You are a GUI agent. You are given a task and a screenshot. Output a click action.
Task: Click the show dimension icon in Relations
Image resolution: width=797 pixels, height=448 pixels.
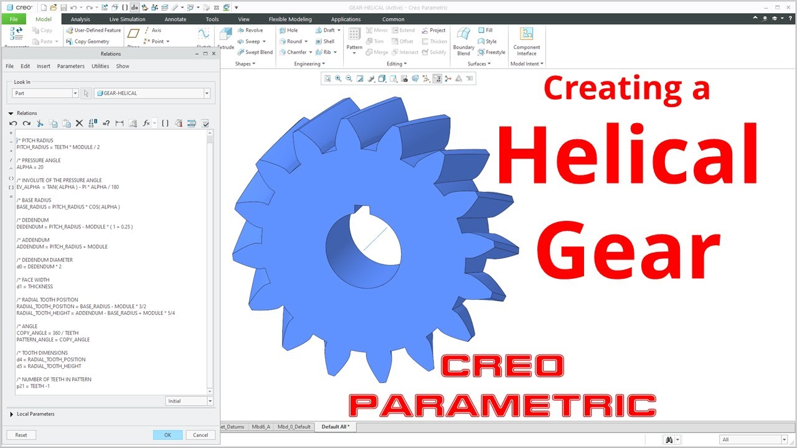[120, 124]
